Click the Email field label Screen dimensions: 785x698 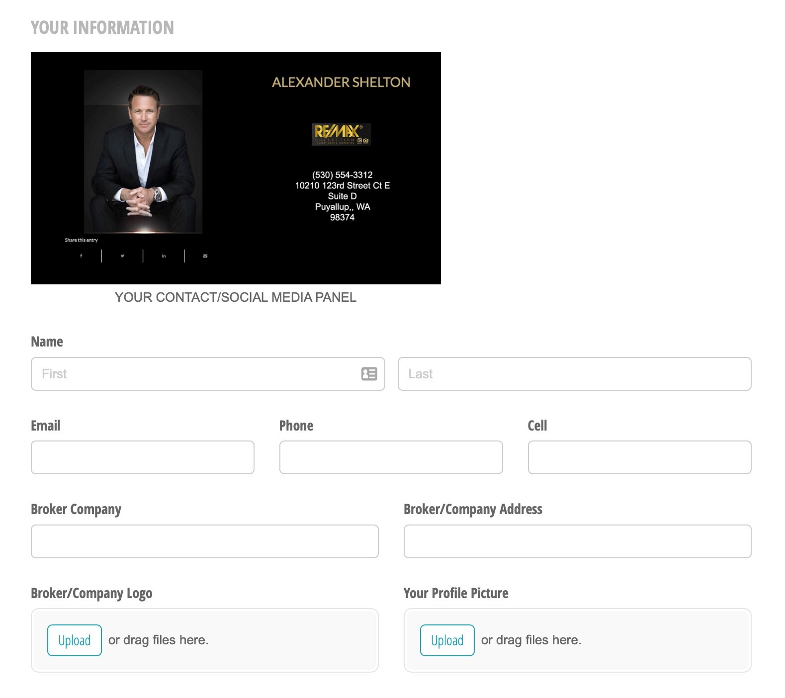click(x=46, y=426)
